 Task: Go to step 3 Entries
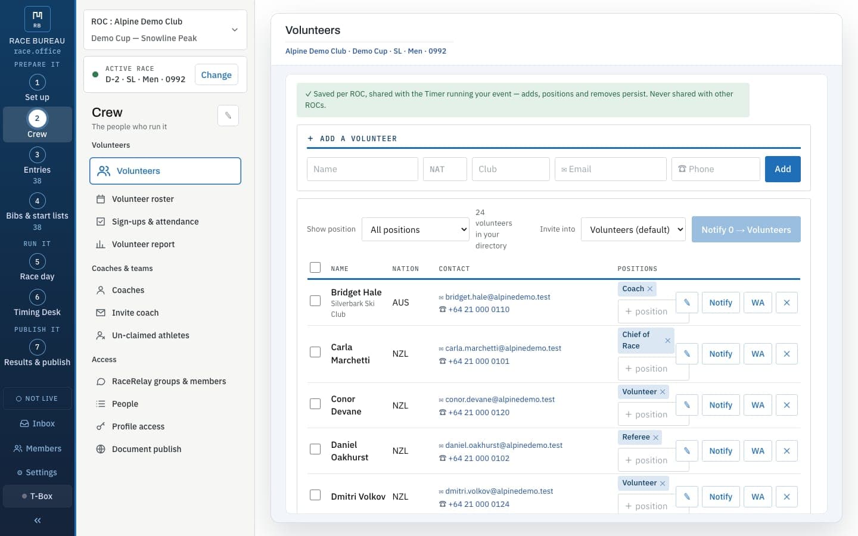pos(37,165)
